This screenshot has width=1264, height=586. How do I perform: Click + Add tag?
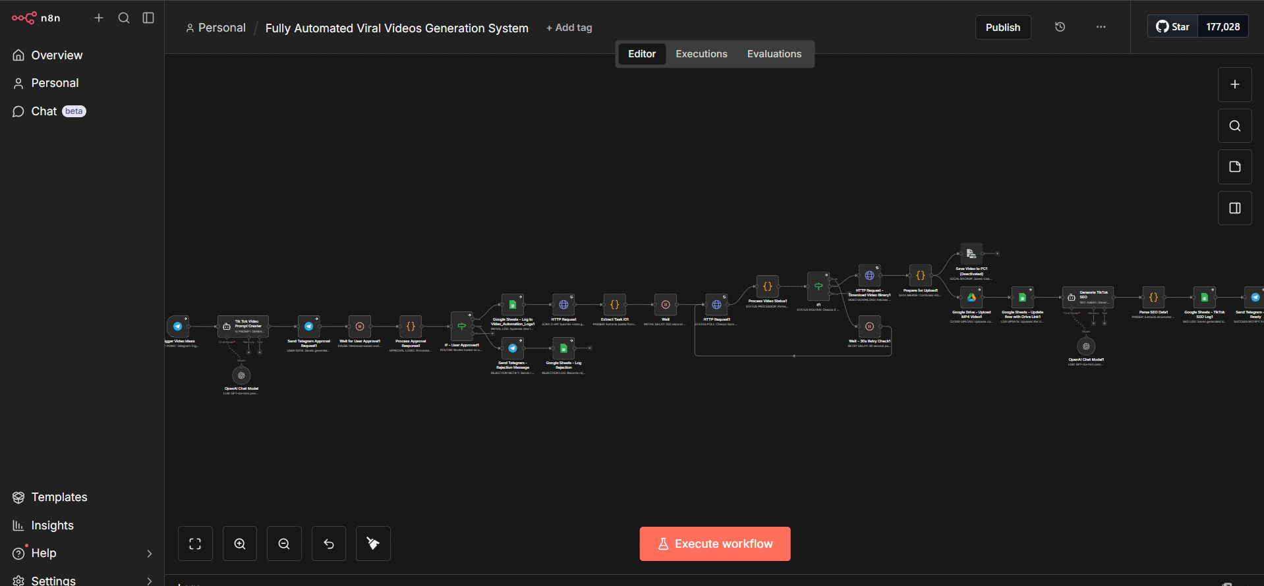click(x=569, y=28)
